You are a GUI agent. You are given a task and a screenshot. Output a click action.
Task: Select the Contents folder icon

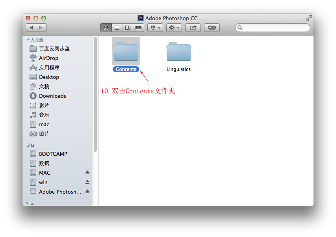tap(126, 52)
